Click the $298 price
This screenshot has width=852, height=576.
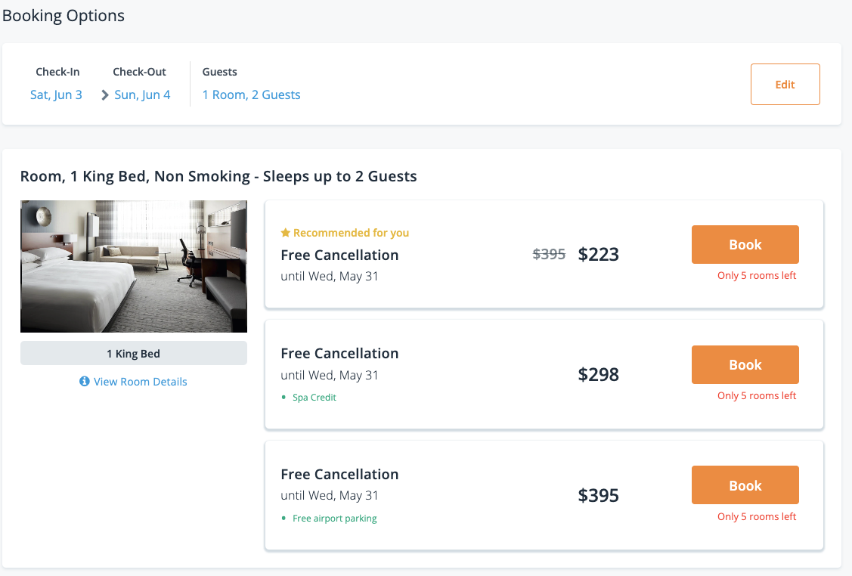click(598, 375)
